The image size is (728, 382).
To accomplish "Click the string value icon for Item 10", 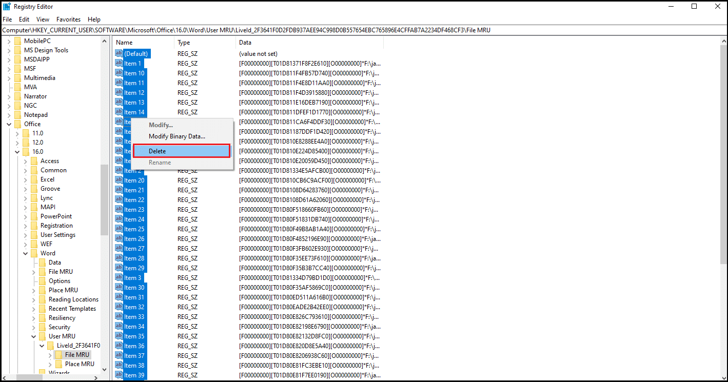I will point(119,73).
